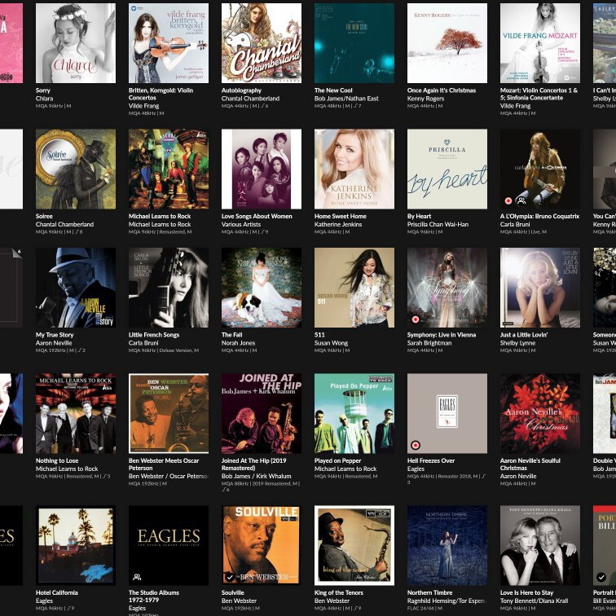
Task: Open the Northern Timbre album cover
Action: point(447,545)
